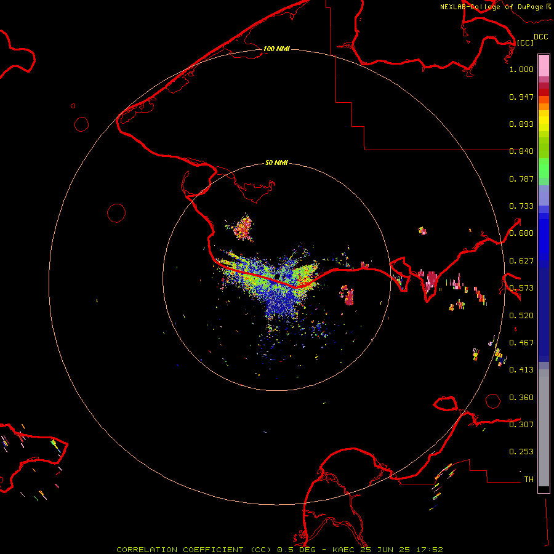This screenshot has width=554, height=554.
Task: Click the [CC] units label
Action: pos(525,42)
